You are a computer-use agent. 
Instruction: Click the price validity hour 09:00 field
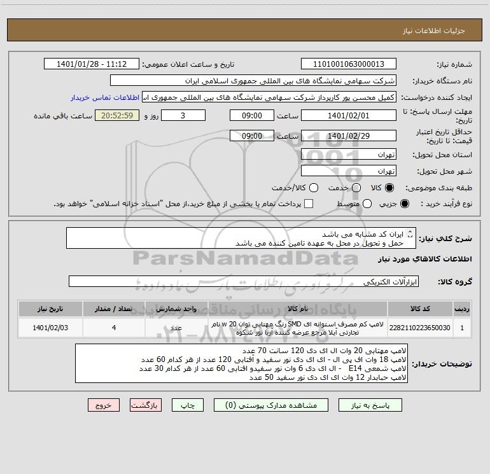point(252,136)
